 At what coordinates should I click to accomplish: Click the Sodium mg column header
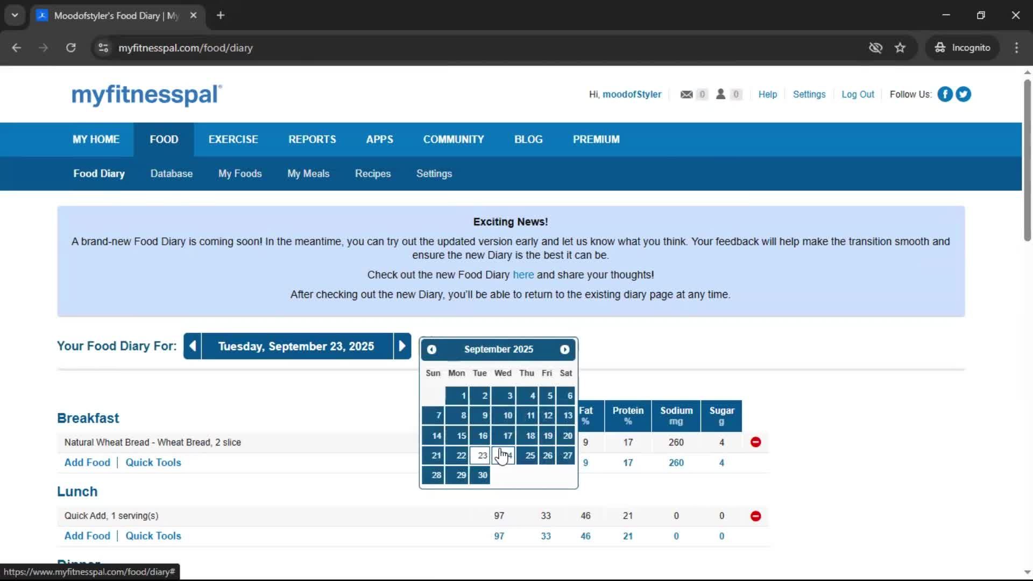point(676,416)
